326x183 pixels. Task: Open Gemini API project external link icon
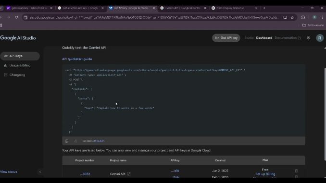pos(129,174)
